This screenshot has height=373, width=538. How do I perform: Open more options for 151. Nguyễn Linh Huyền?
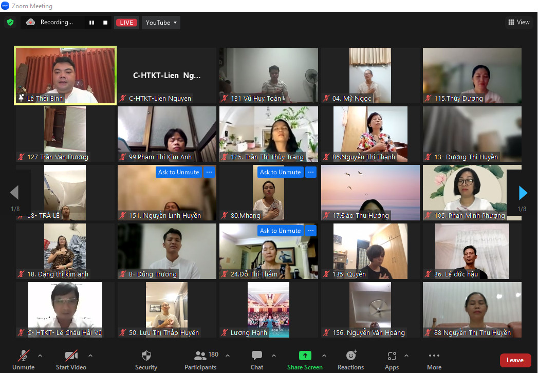(x=209, y=172)
